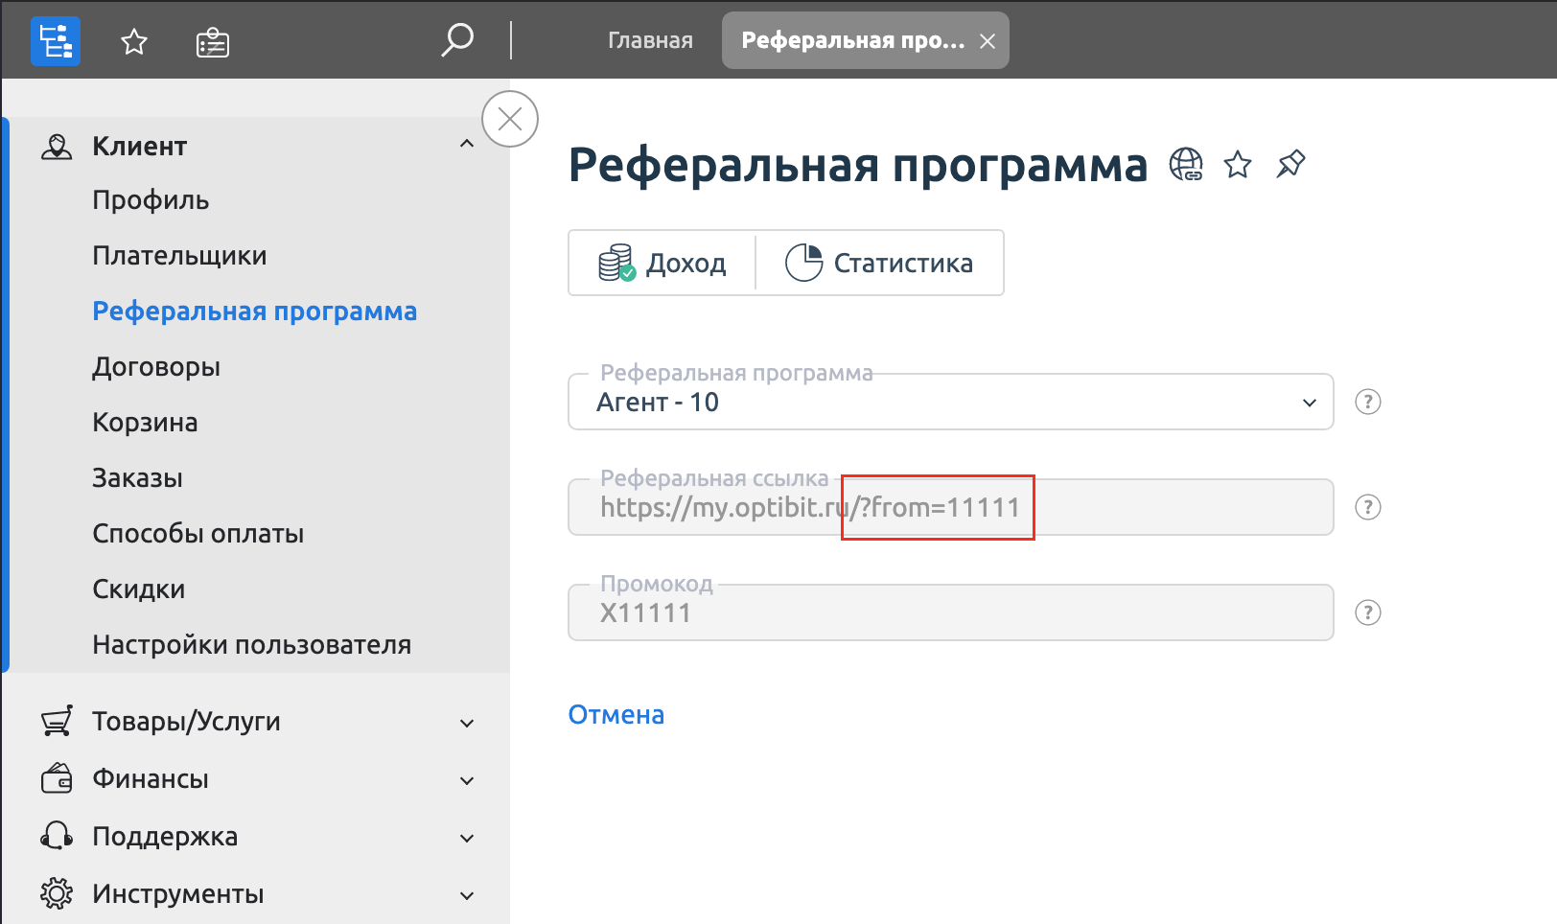Viewport: 1557px width, 924px height.
Task: Click the search magnifier icon
Action: [x=457, y=40]
